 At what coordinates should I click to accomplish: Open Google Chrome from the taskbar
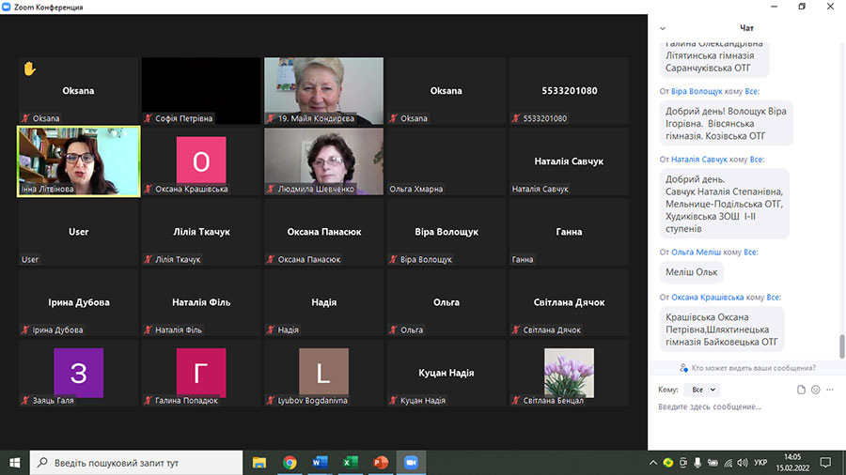click(x=290, y=463)
